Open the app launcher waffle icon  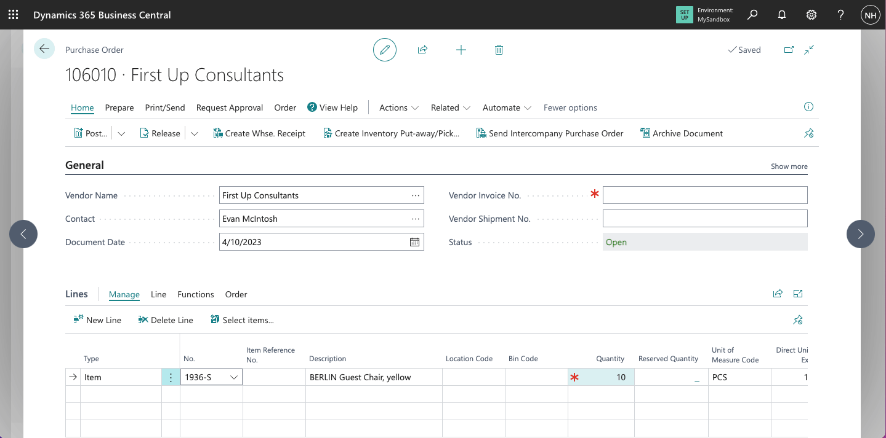coord(13,15)
